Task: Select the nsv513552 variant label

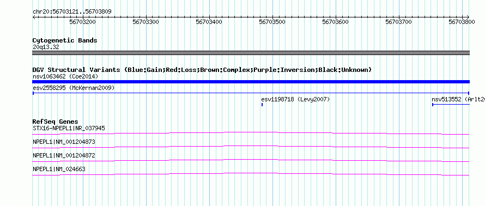Action: (458, 99)
